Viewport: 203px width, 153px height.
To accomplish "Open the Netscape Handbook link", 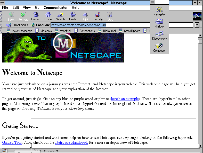I will point(71,142).
